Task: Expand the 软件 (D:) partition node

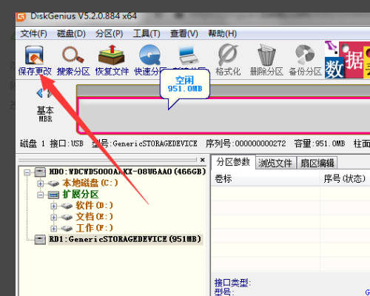Action: pyautogui.click(x=53, y=206)
